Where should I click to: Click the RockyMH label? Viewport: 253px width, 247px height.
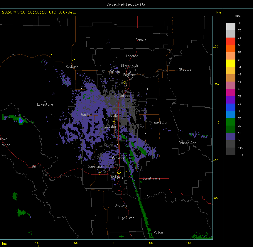tap(72, 67)
